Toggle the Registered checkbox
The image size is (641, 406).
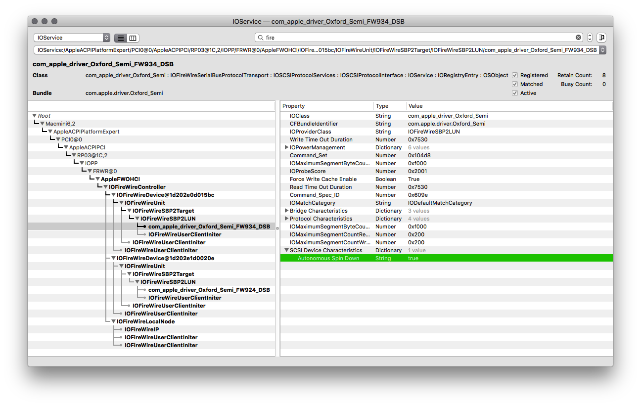[x=515, y=75]
